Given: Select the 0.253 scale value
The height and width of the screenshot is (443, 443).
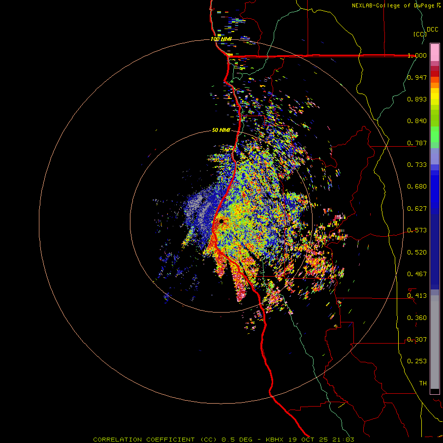Looking at the screenshot, I should tap(417, 361).
